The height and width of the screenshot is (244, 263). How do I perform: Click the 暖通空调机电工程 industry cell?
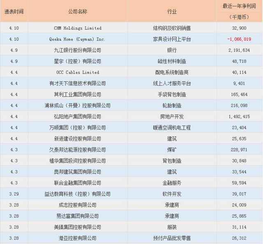(172, 127)
